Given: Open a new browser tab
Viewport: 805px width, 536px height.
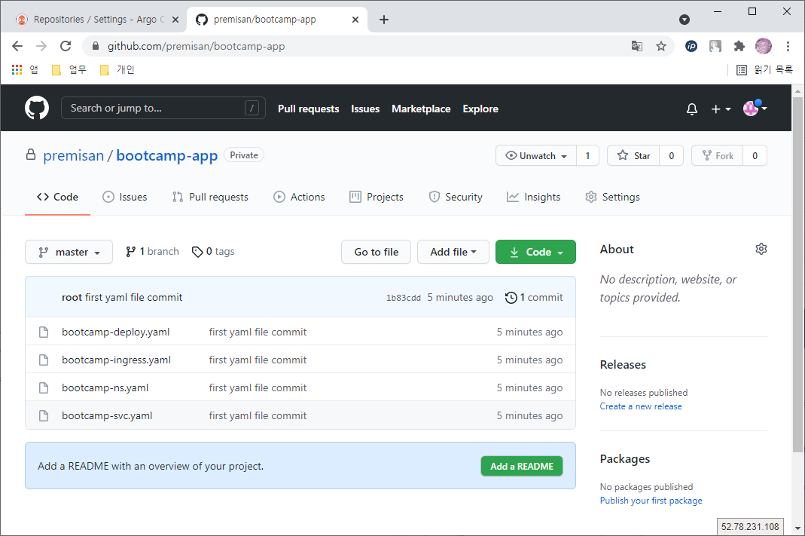Looking at the screenshot, I should click(x=383, y=20).
